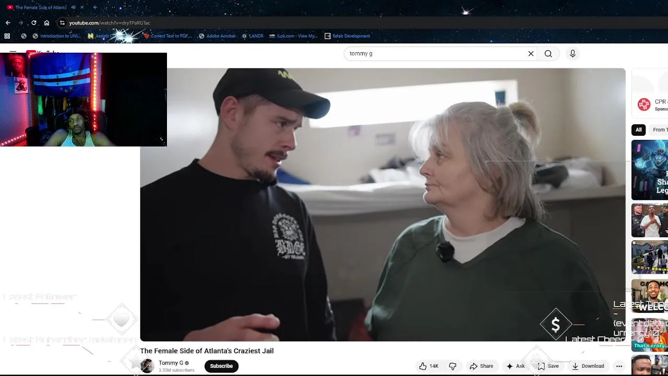Run search with the magnifier icon

[548, 54]
